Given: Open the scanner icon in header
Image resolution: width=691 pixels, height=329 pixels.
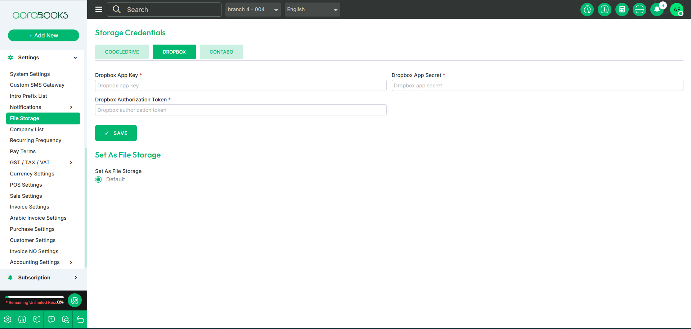Looking at the screenshot, I should (x=640, y=10).
